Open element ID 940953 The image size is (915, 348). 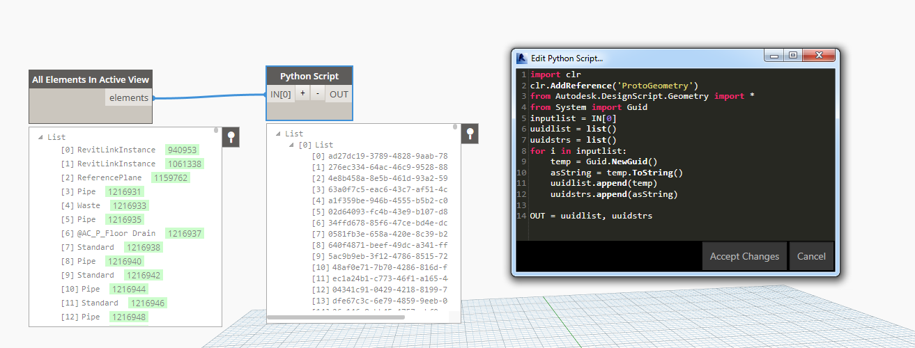tap(182, 150)
